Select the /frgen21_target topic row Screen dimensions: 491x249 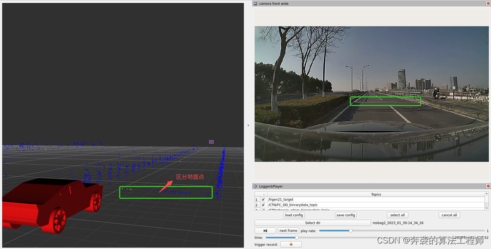point(376,200)
